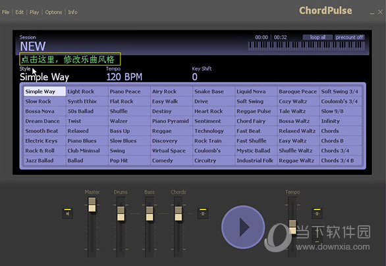Choose the Virtual Space style
Screen dimensions: 386x266
coord(171,150)
